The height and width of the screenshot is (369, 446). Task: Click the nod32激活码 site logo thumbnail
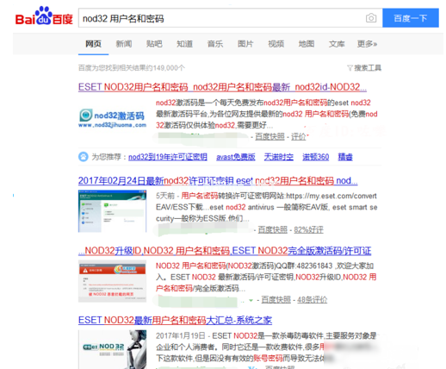tap(112, 118)
